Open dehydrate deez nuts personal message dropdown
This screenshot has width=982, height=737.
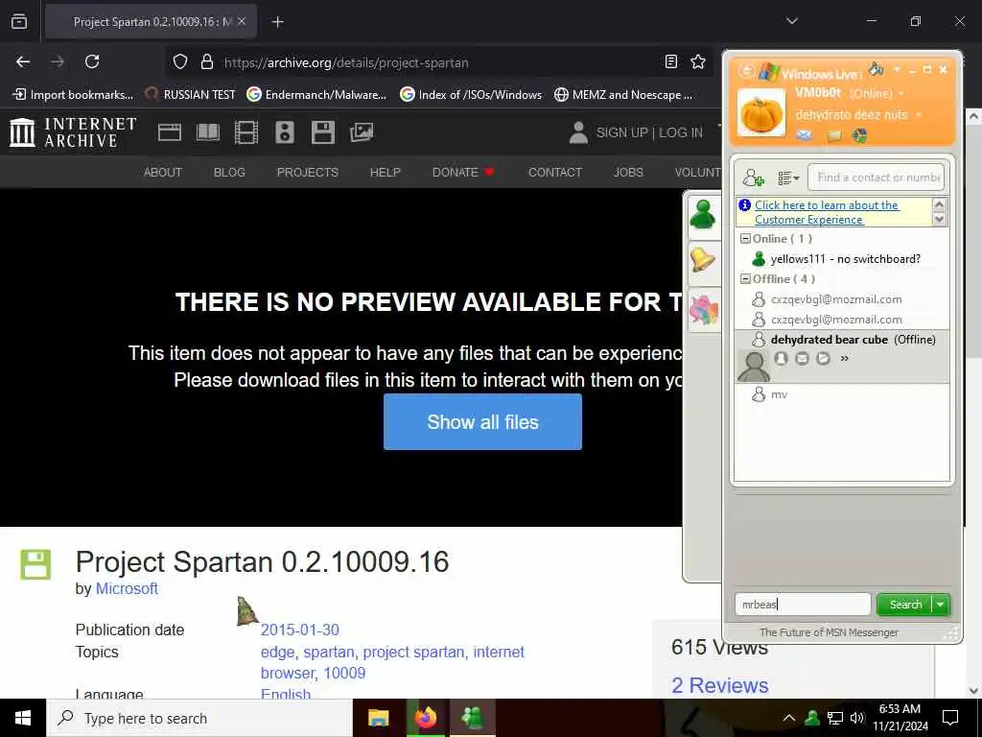pos(919,115)
